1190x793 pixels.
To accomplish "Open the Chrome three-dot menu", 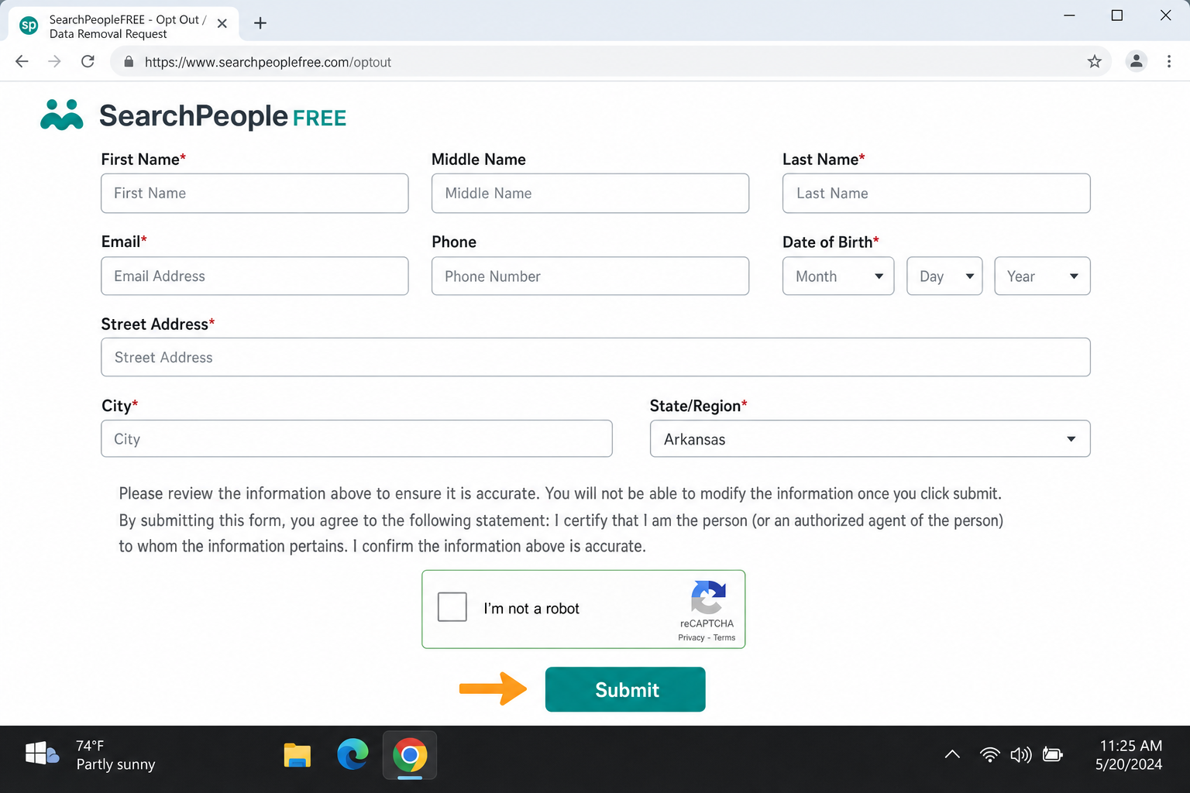I will pos(1169,61).
